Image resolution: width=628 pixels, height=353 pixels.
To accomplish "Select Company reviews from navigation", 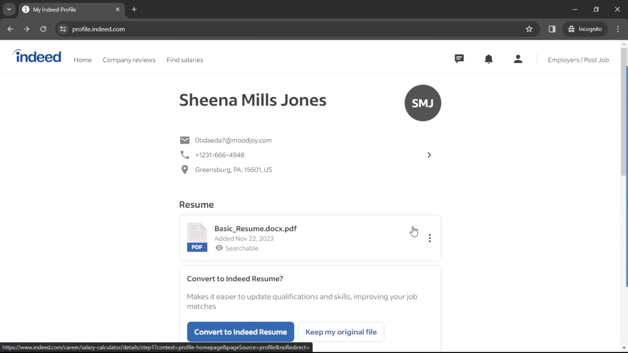I will tap(129, 59).
